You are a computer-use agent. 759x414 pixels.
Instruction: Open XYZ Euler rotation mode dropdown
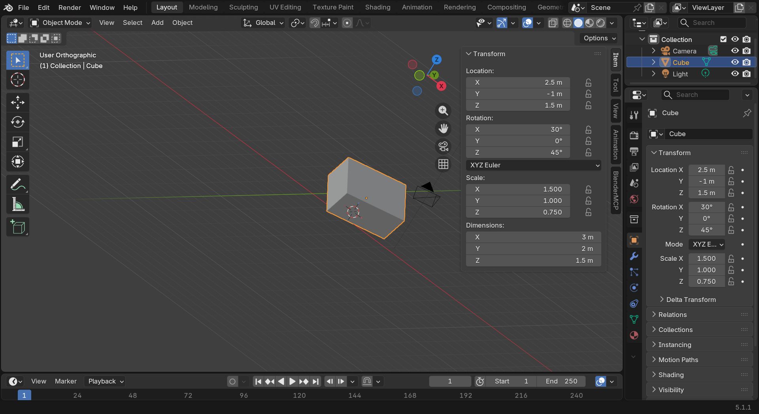pyautogui.click(x=534, y=165)
